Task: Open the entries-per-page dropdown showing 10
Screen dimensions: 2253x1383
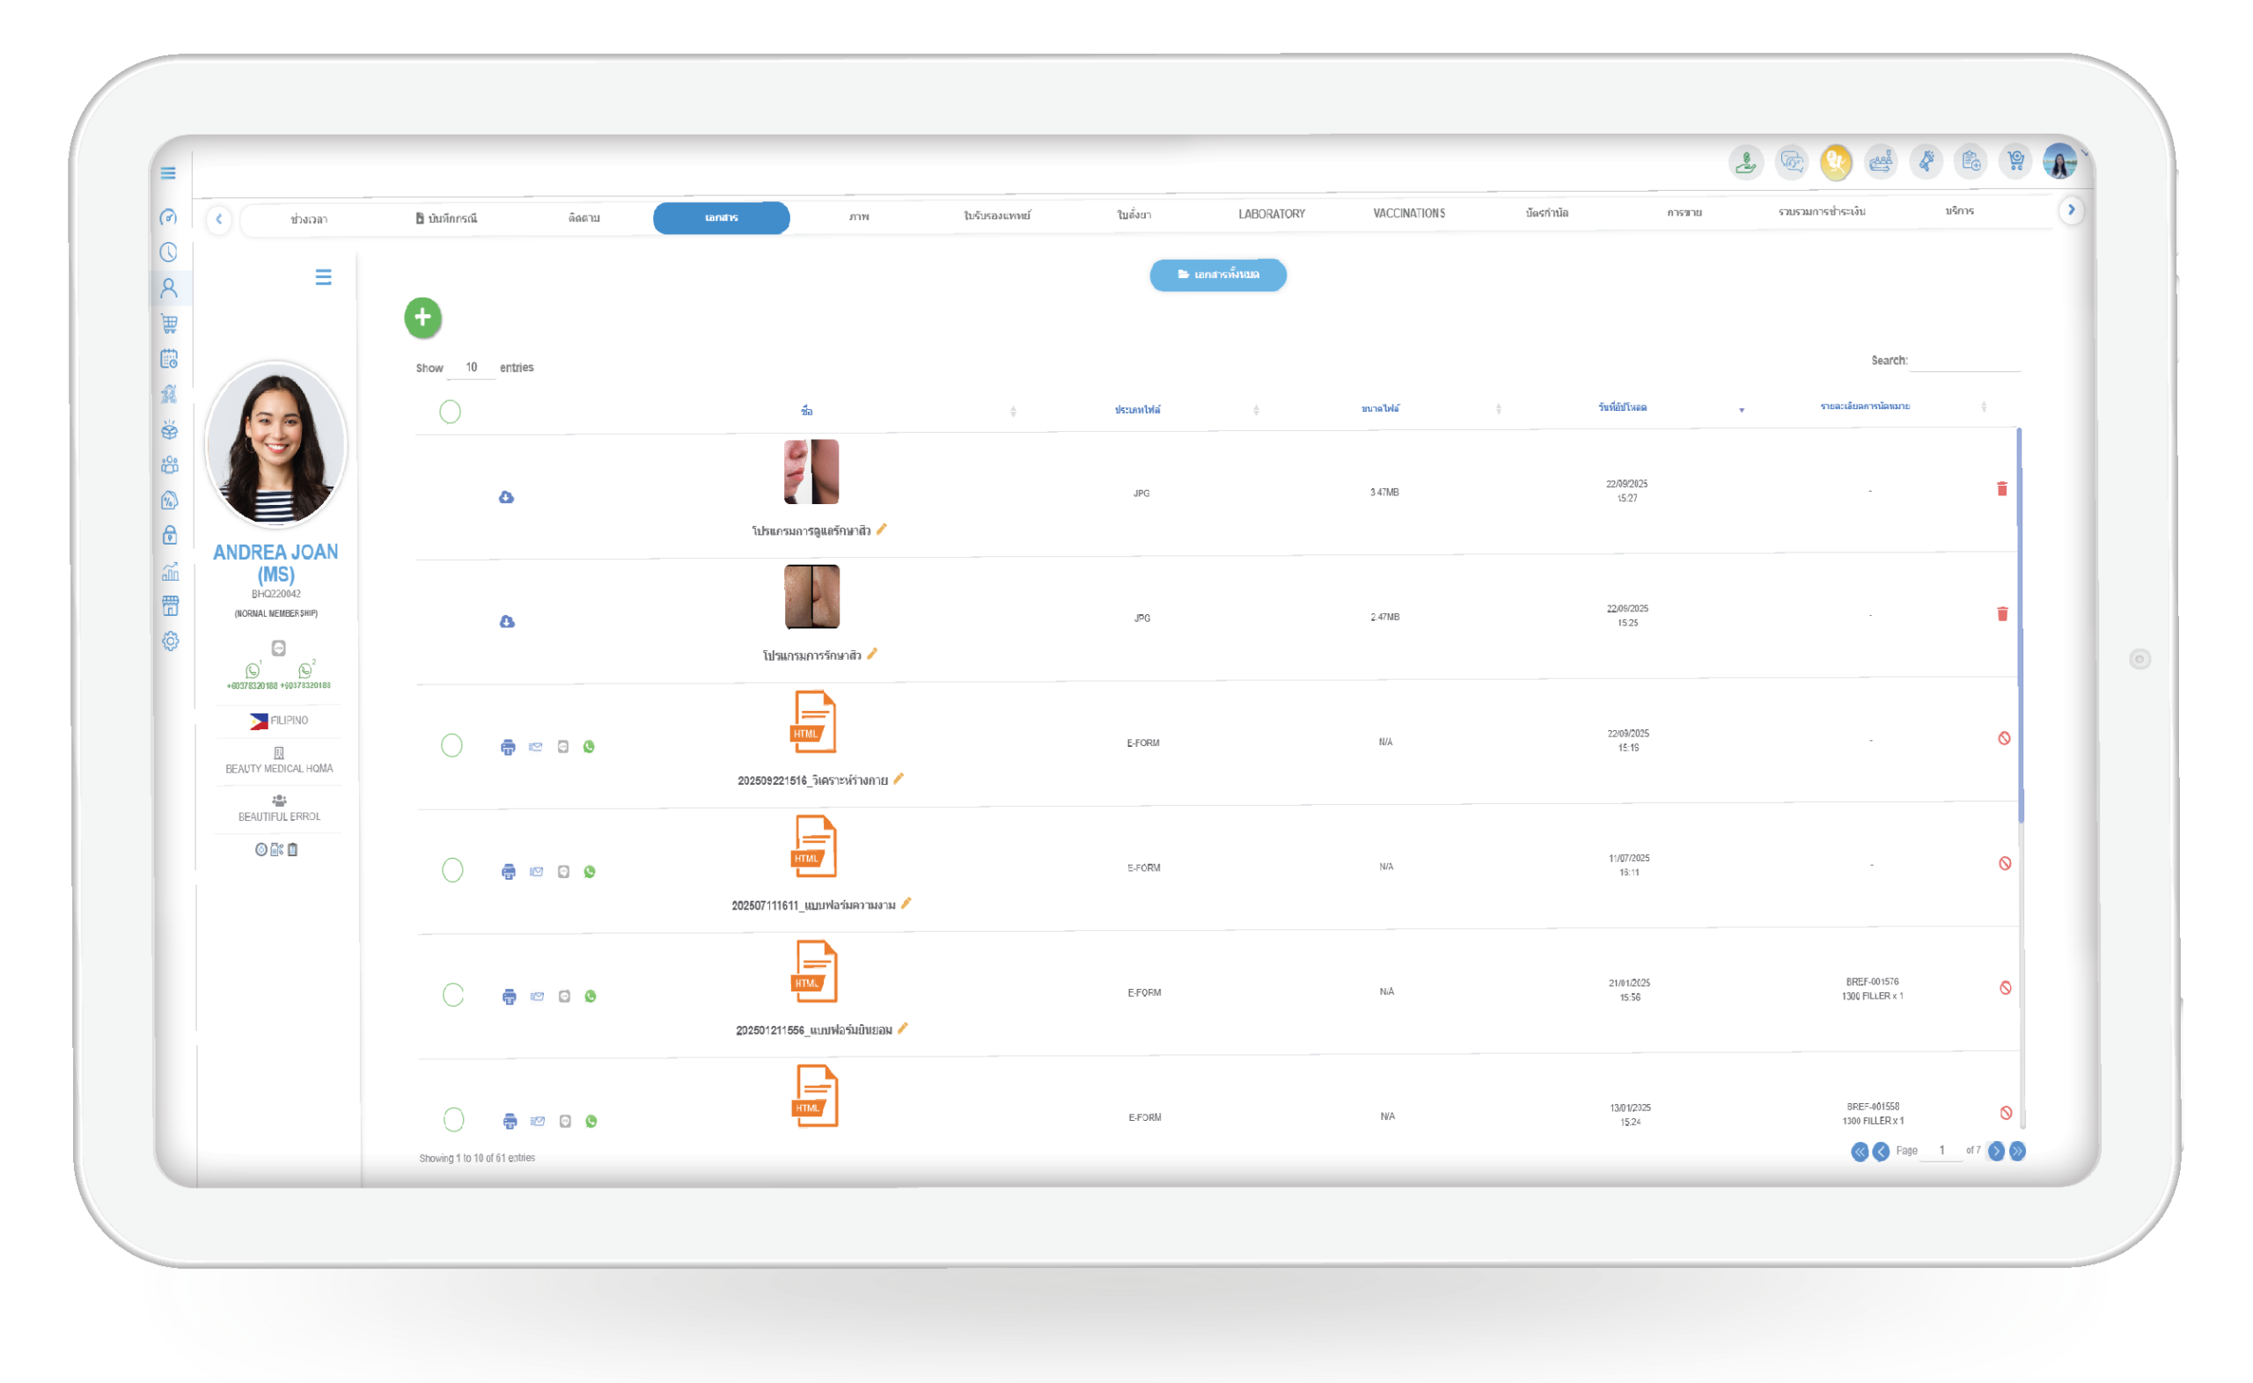Action: (471, 368)
